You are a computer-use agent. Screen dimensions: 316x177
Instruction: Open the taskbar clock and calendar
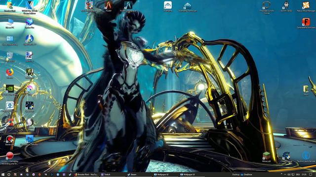click(x=304, y=175)
